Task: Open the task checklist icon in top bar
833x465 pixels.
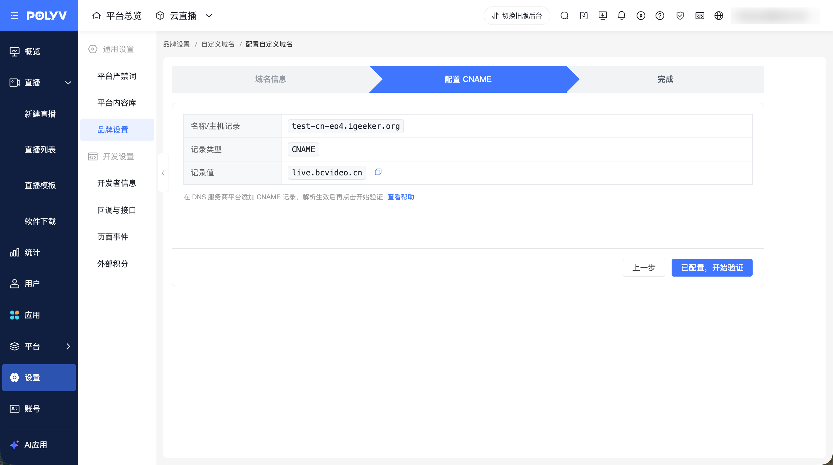Action: pos(584,16)
